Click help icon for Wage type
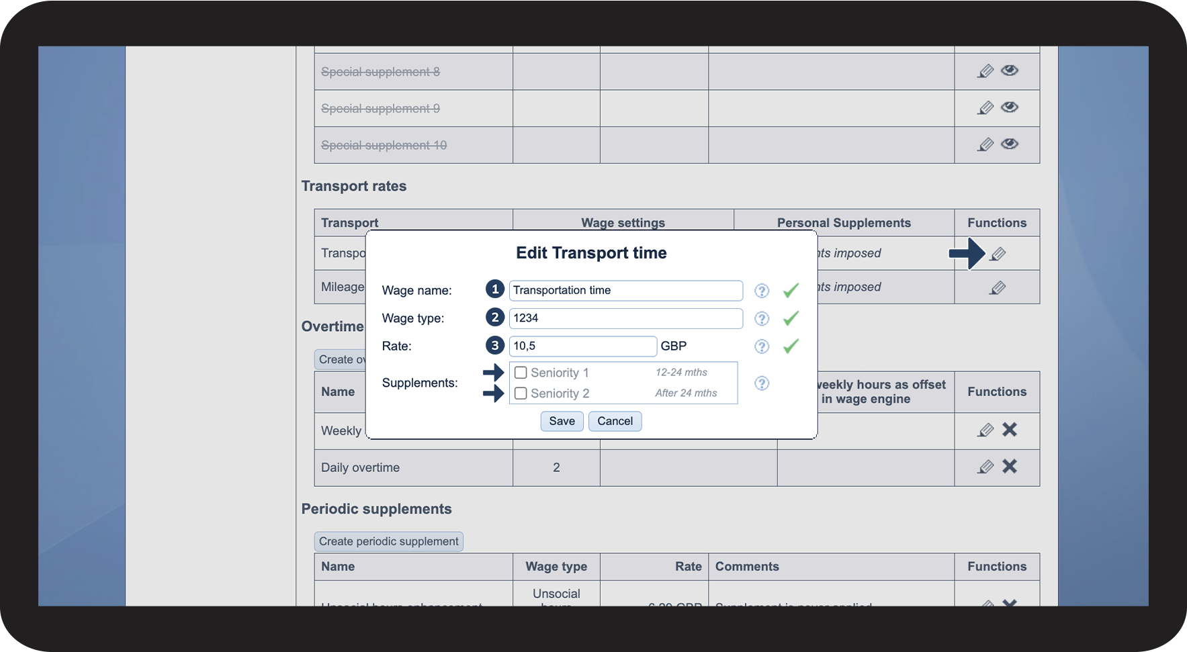 point(762,319)
